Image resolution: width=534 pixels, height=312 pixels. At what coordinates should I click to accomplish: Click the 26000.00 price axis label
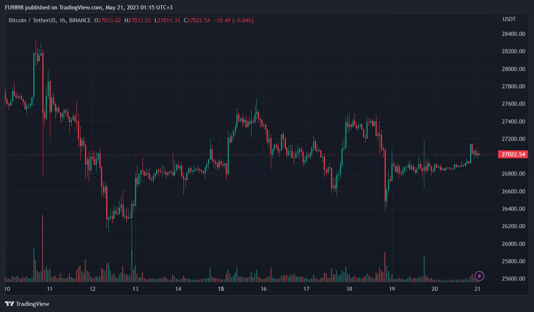514,244
